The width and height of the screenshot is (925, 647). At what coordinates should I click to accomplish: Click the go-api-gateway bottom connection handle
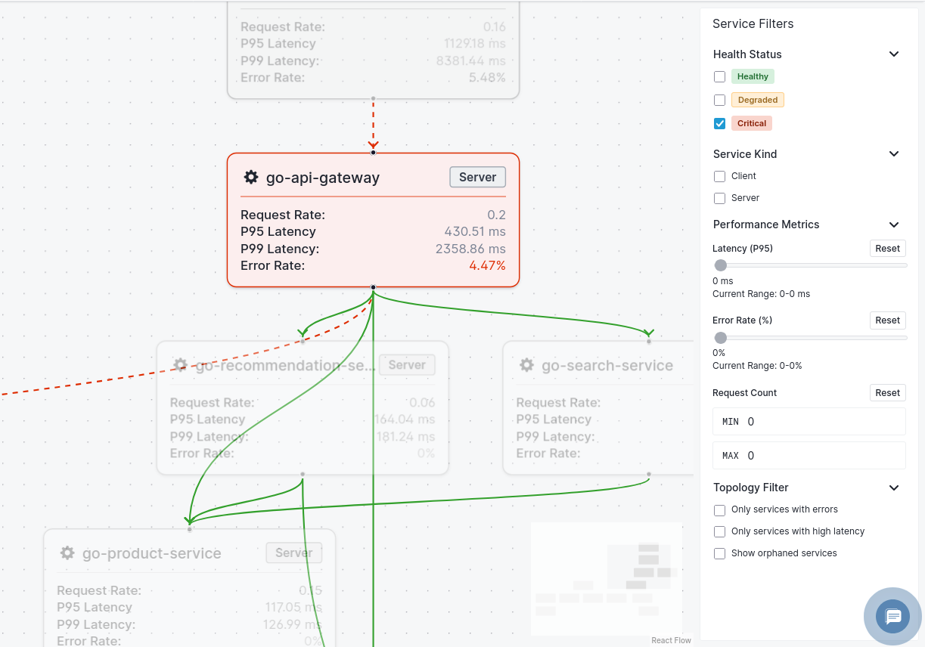click(x=373, y=287)
